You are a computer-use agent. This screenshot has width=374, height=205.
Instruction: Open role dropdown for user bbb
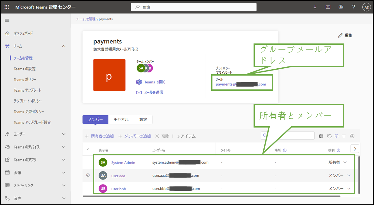(349, 189)
